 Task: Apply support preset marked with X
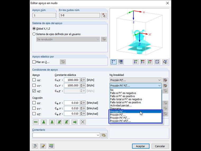59,122
